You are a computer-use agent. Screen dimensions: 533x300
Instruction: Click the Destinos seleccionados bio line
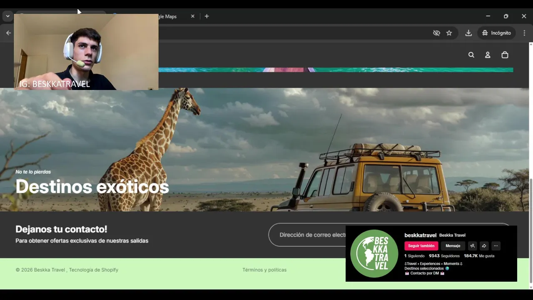click(x=427, y=268)
